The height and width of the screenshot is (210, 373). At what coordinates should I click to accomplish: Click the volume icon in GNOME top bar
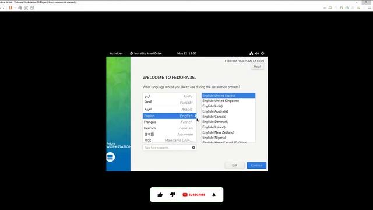click(x=257, y=53)
